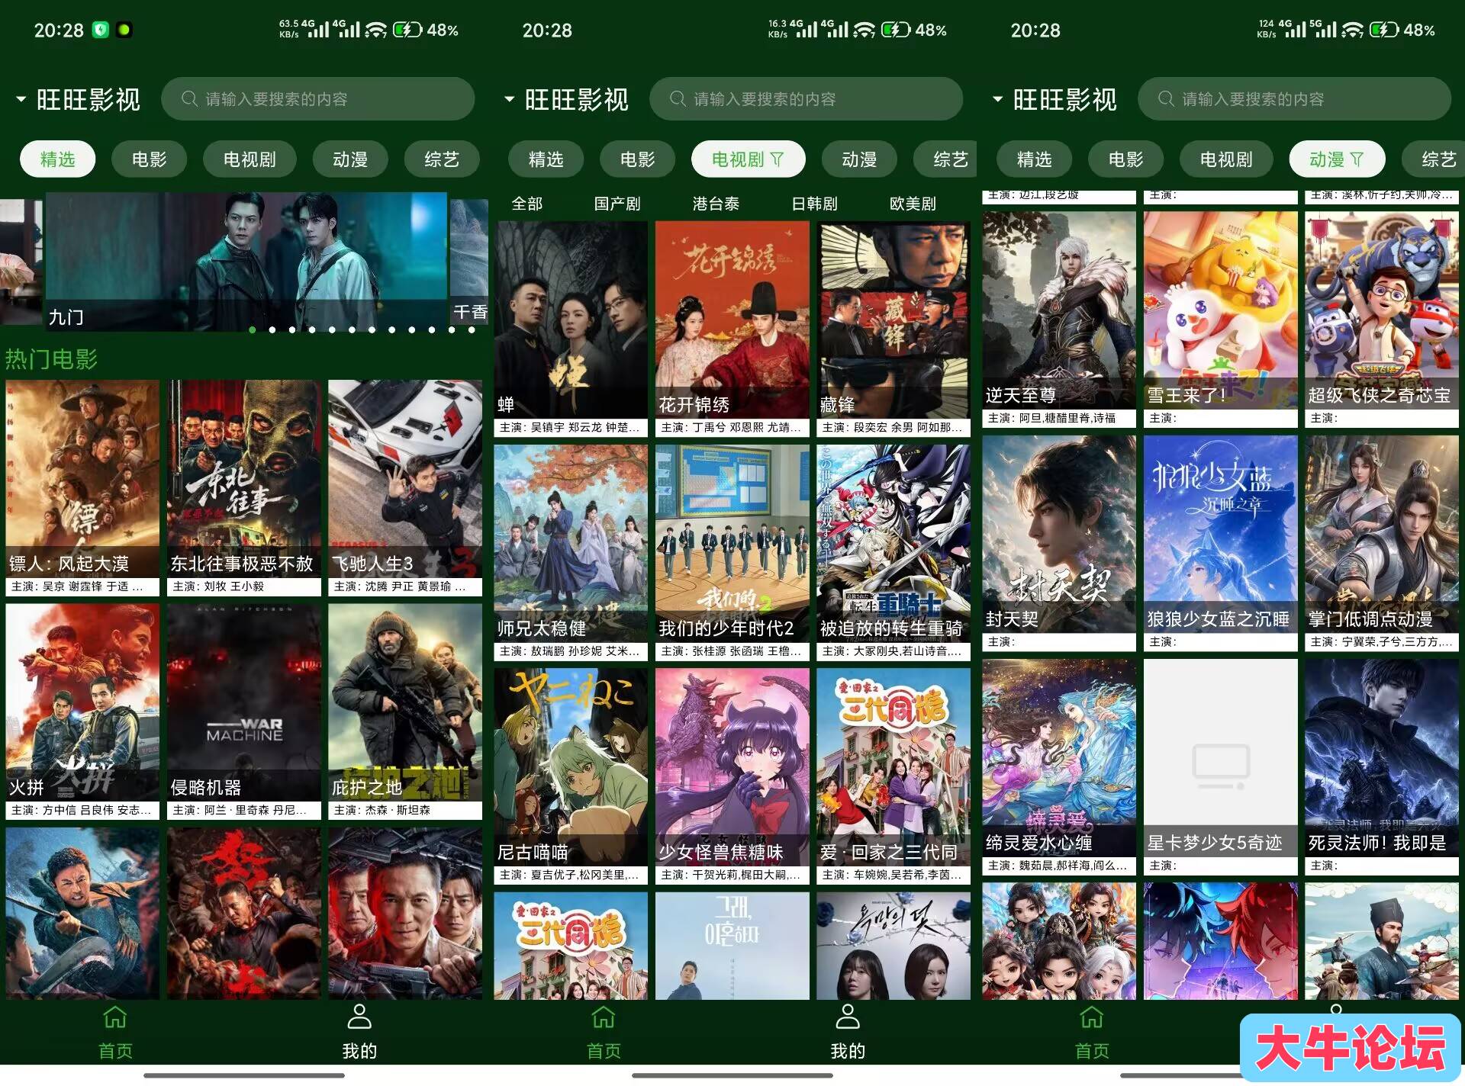Switch to 电影 tab on right screen
This screenshot has height=1086, width=1465.
point(1125,159)
